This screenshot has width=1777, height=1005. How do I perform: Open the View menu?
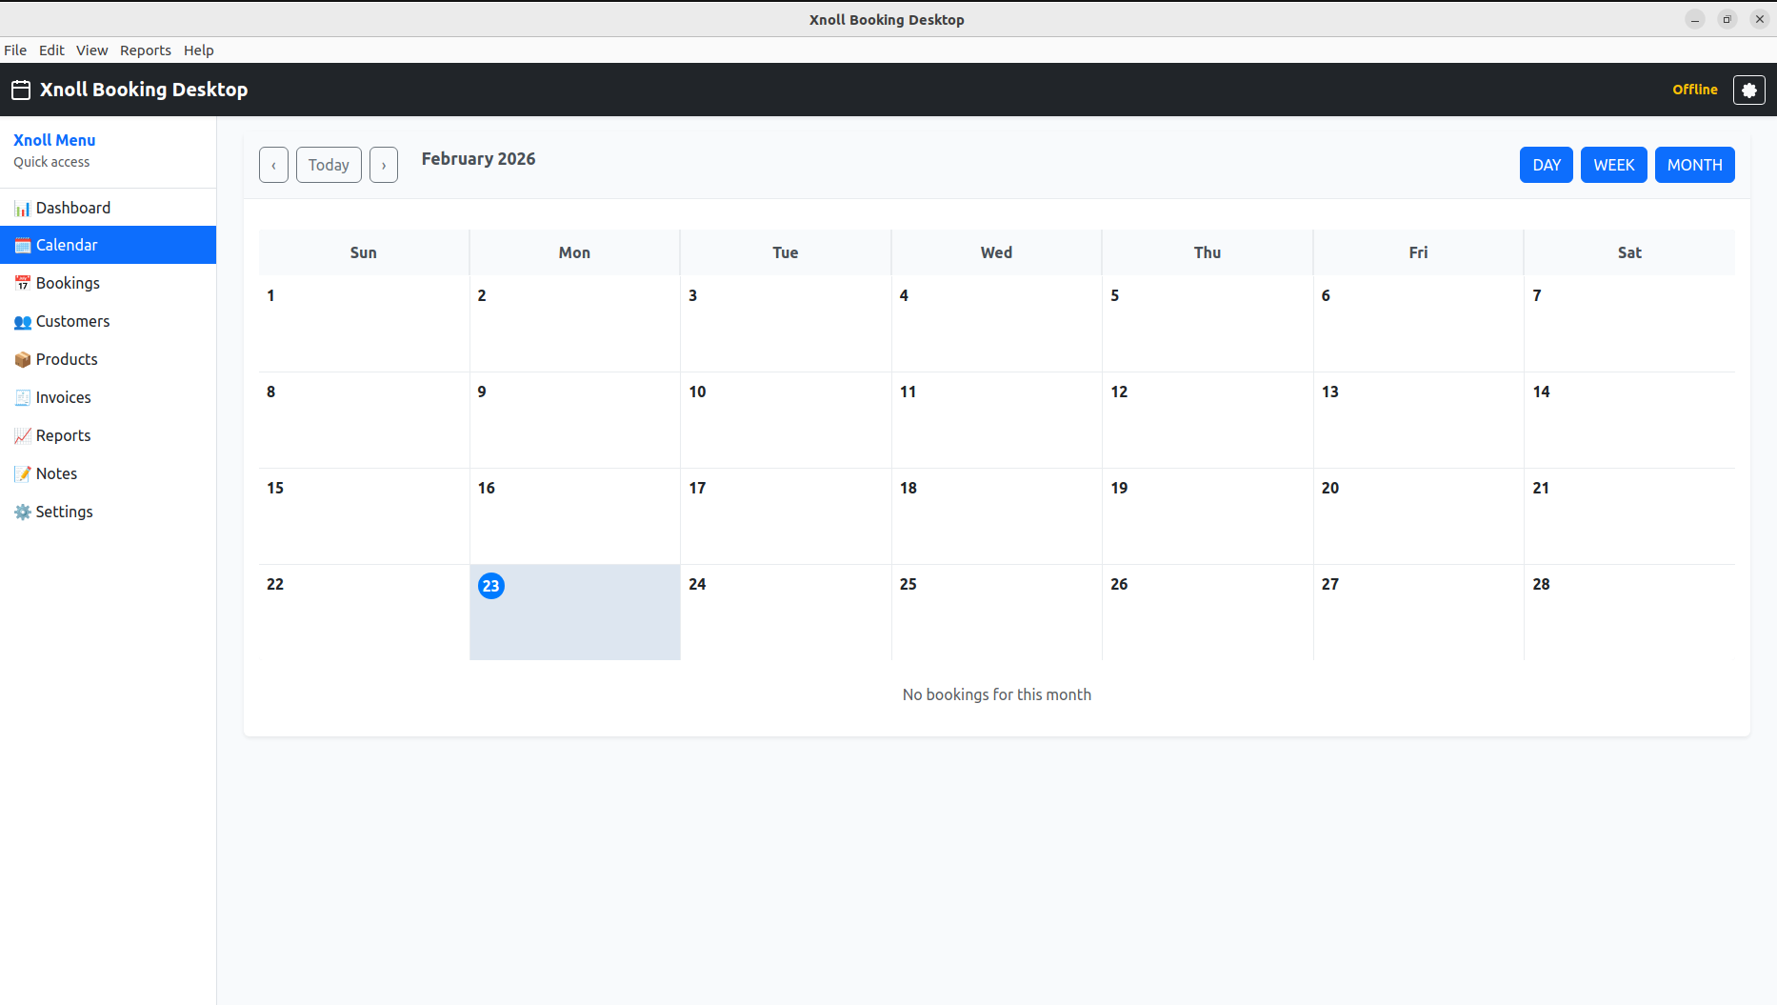[91, 50]
